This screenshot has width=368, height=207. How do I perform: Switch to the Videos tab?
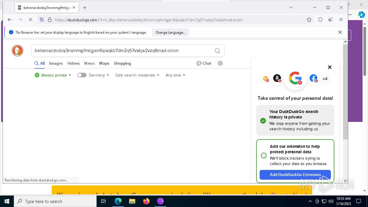[x=73, y=63]
